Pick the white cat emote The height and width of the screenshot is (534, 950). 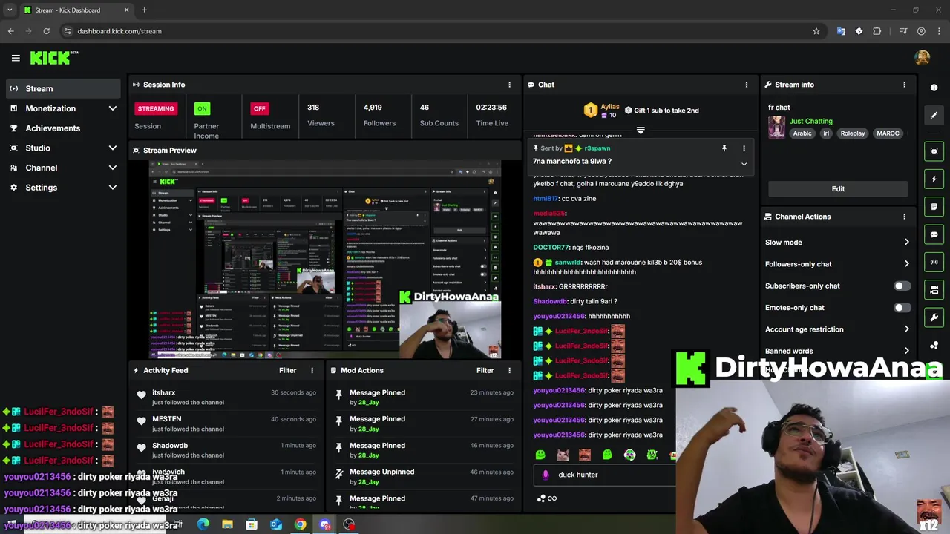pyautogui.click(x=563, y=455)
